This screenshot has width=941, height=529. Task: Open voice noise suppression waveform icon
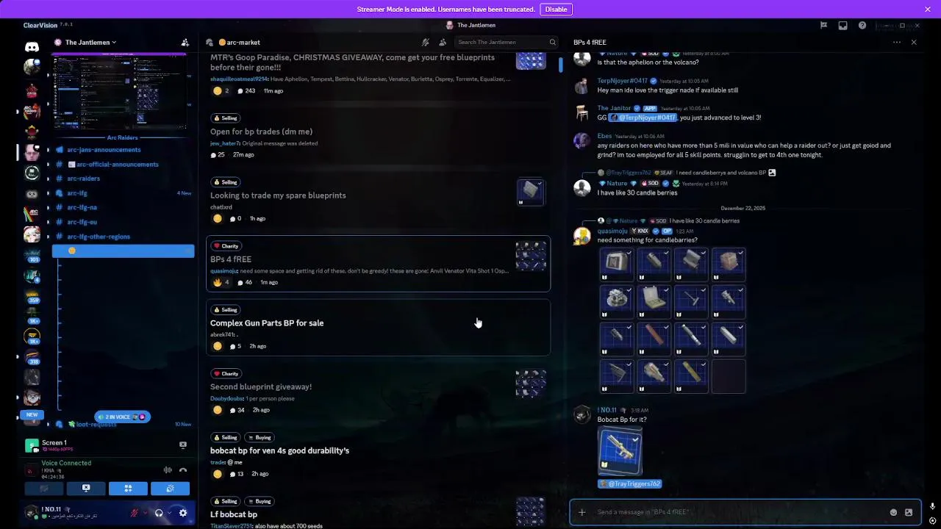[x=168, y=470]
